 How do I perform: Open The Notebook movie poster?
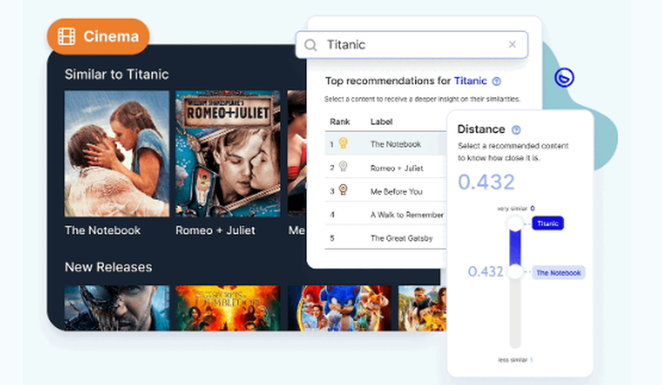pos(117,154)
